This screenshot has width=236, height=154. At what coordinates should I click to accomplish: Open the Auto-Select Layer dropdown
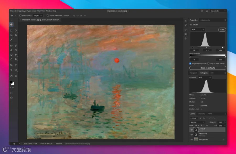coord(38,15)
